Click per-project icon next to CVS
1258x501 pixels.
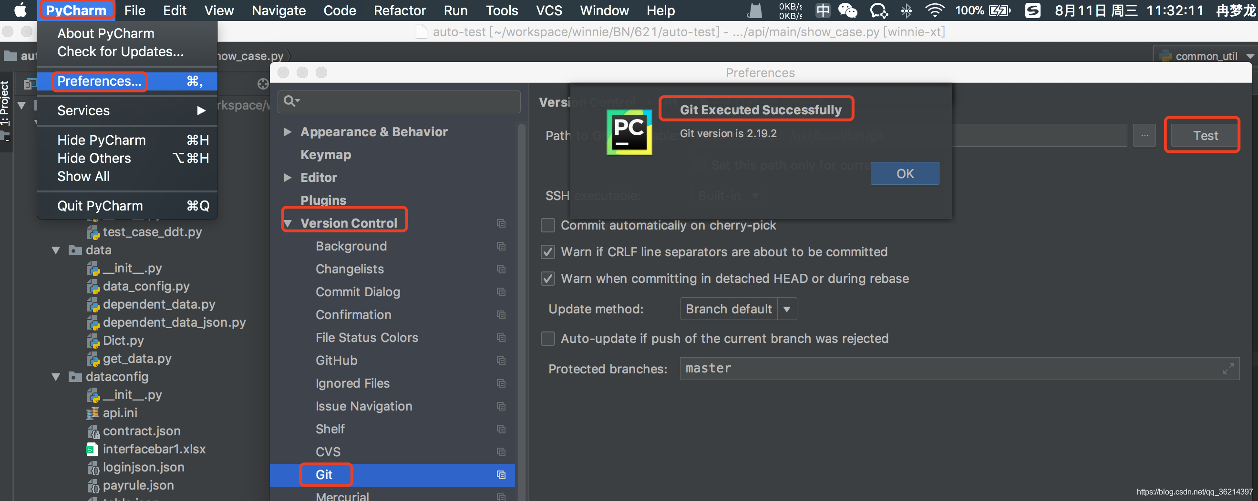[501, 452]
